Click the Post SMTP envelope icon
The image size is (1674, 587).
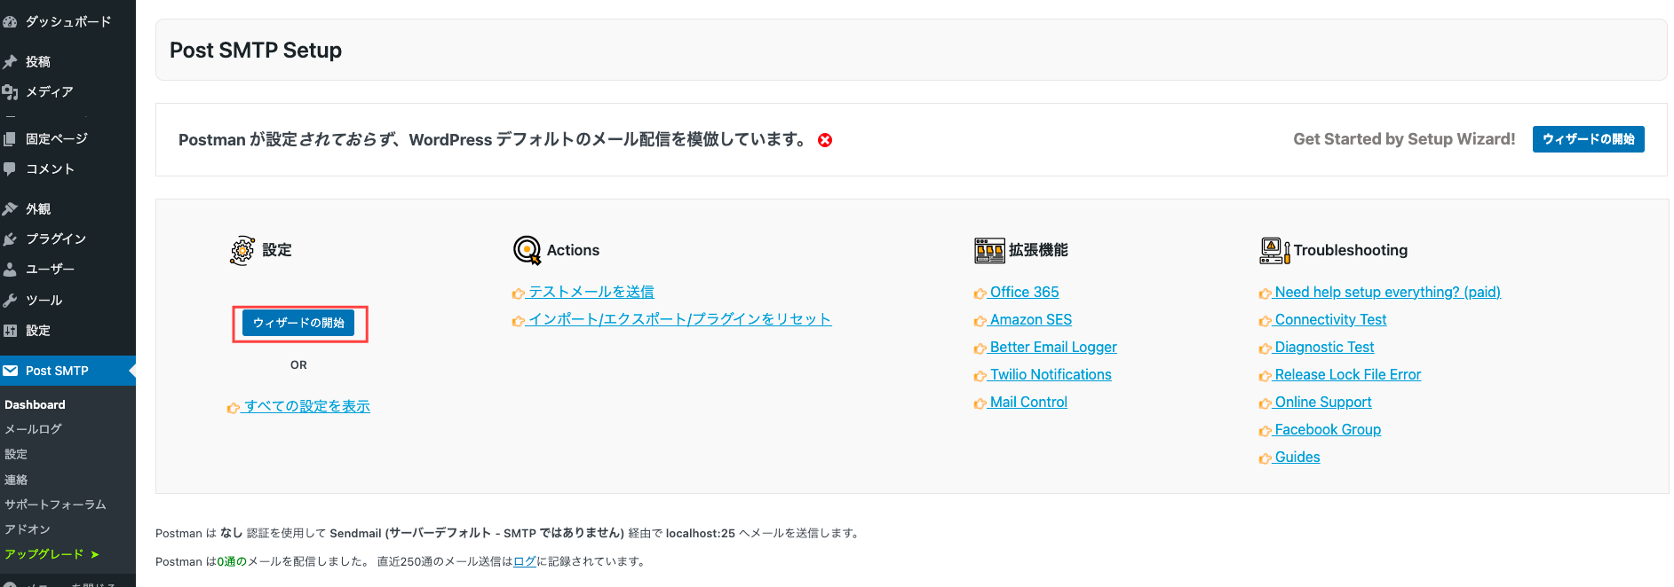click(10, 371)
